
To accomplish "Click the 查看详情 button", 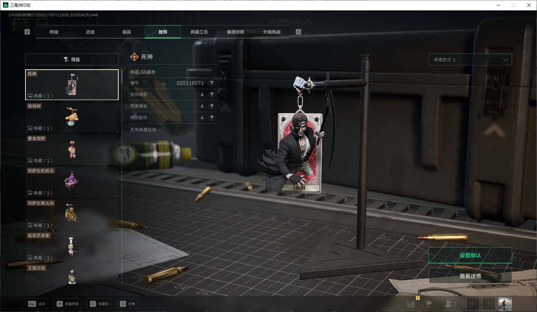I will (x=470, y=276).
